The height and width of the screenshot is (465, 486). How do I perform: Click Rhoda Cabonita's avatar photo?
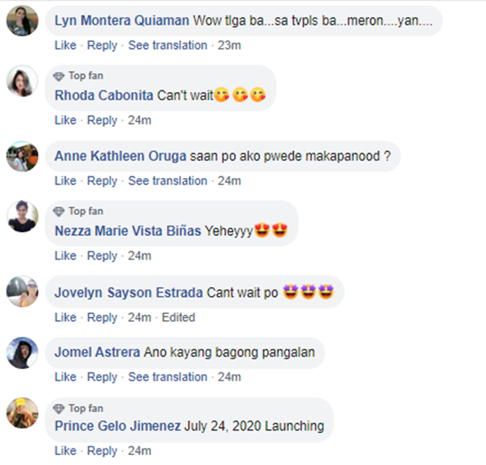[22, 81]
